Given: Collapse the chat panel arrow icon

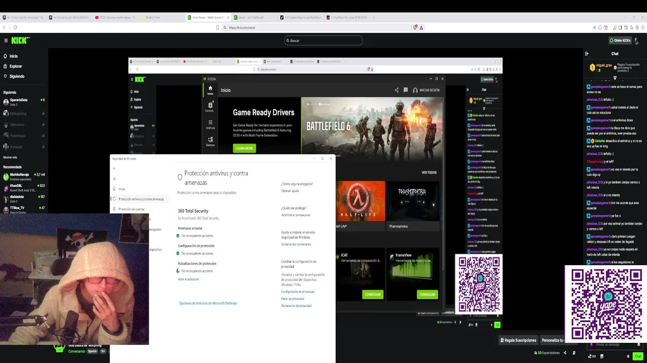Looking at the screenshot, I should 586,53.
